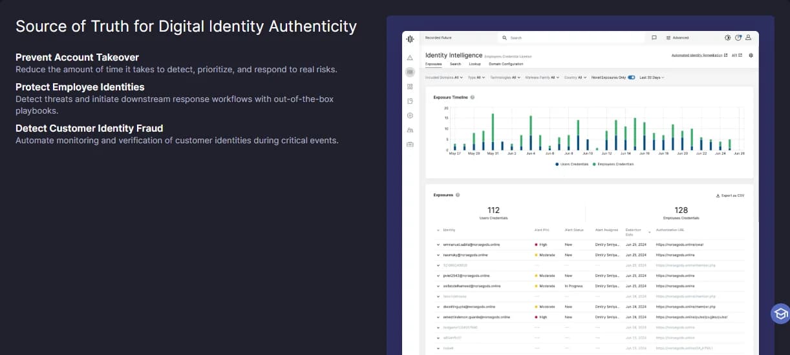Expand all rows via Identity header chevron
Viewport: 790px width, 355px height.
(x=438, y=230)
